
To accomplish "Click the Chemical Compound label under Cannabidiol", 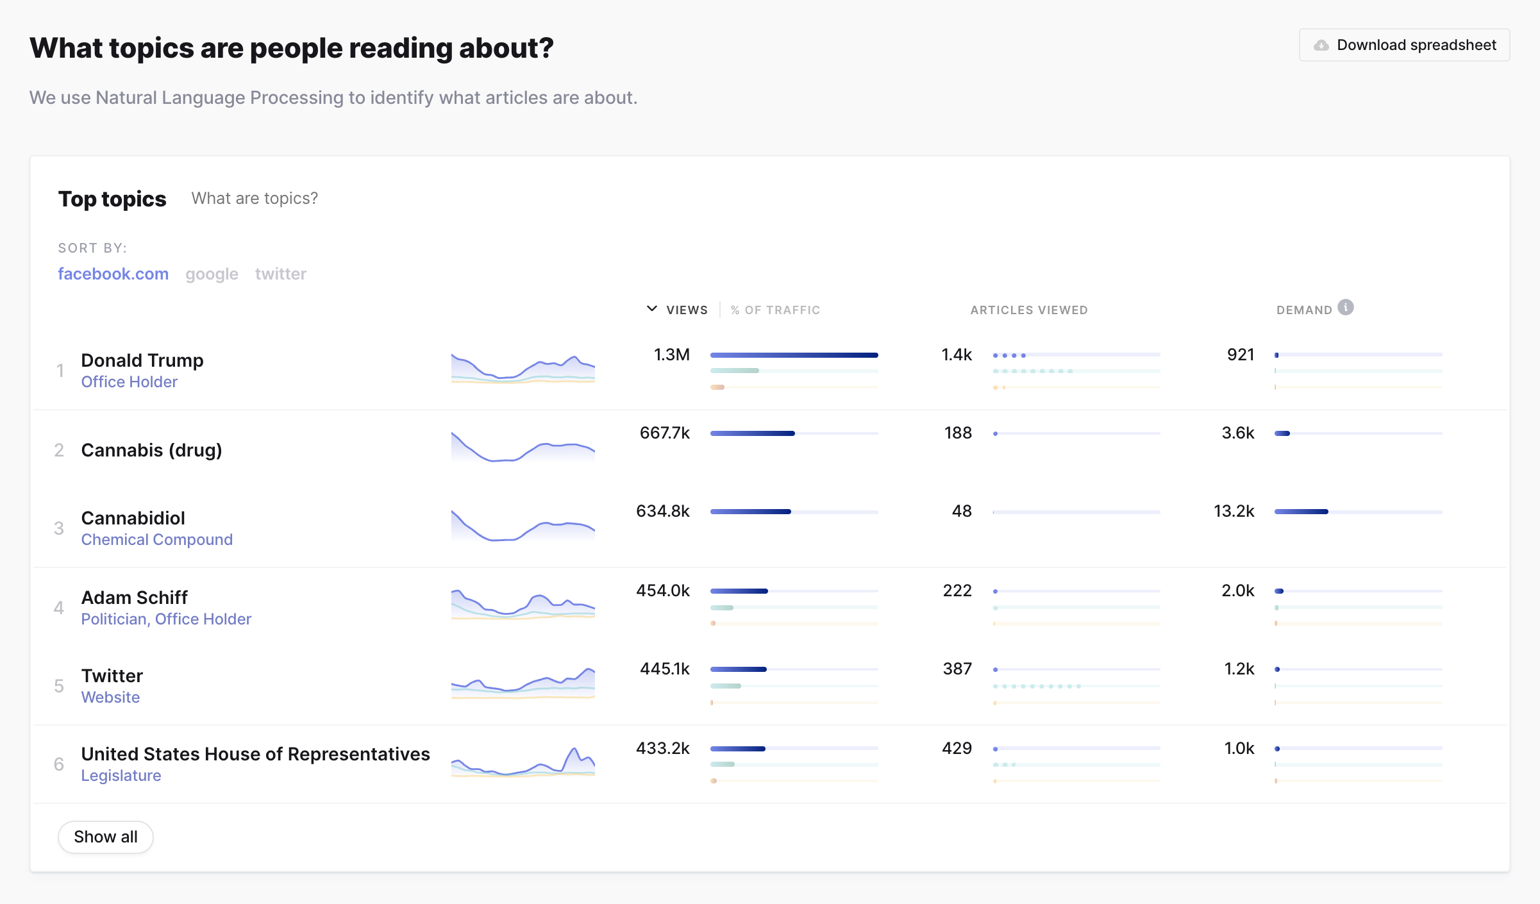I will (156, 539).
